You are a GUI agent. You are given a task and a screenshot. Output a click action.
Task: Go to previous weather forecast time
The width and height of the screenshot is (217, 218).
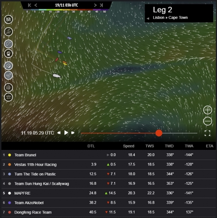(x=36, y=5)
